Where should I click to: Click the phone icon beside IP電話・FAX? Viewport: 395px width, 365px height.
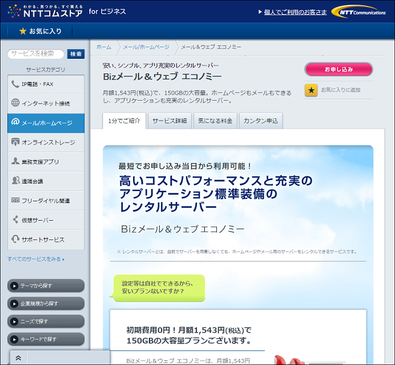(x=15, y=84)
